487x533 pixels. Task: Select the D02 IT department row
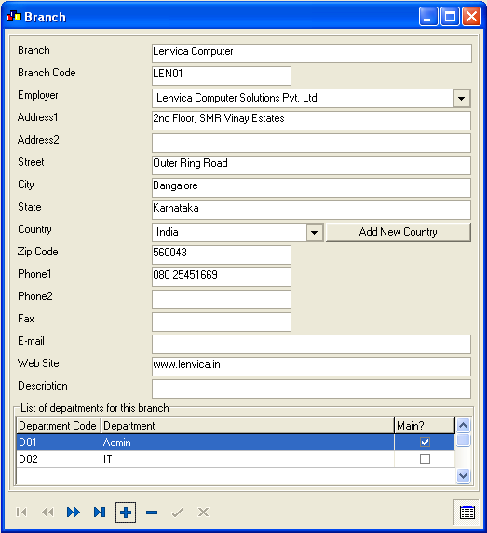(x=236, y=459)
